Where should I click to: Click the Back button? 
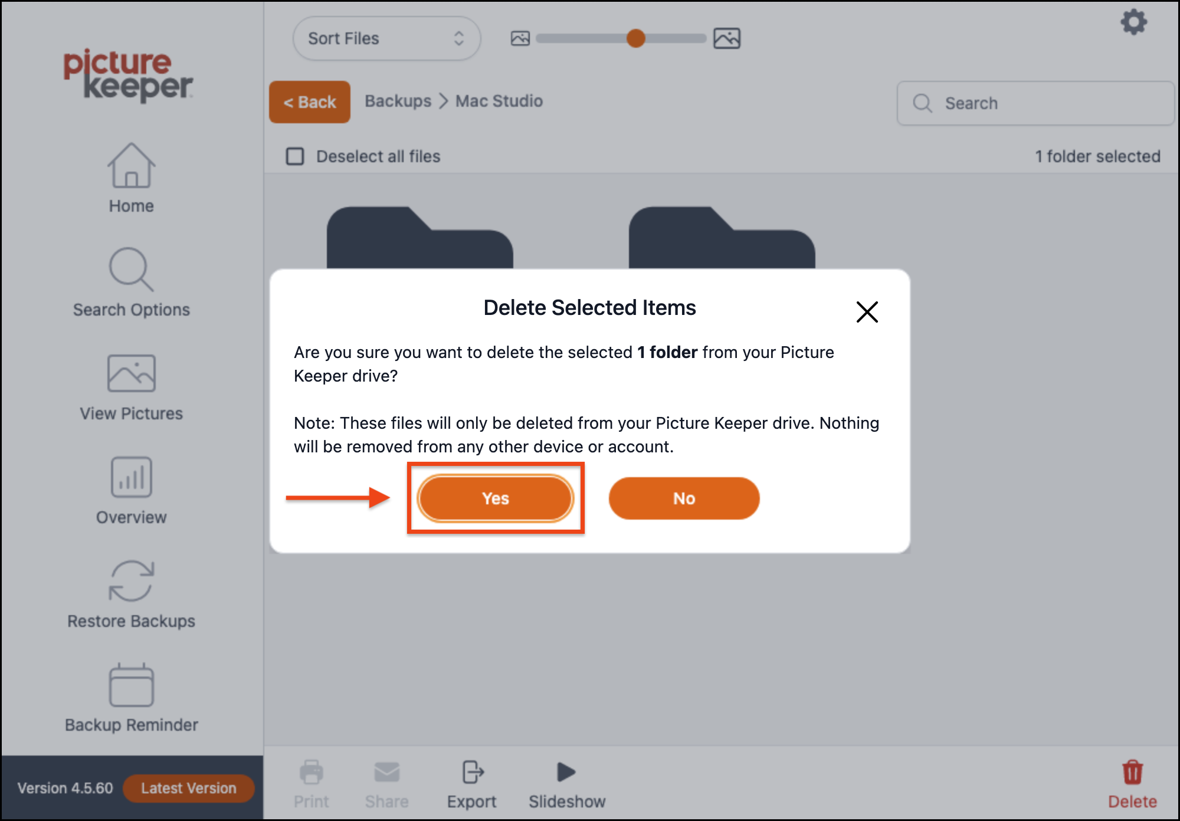310,102
